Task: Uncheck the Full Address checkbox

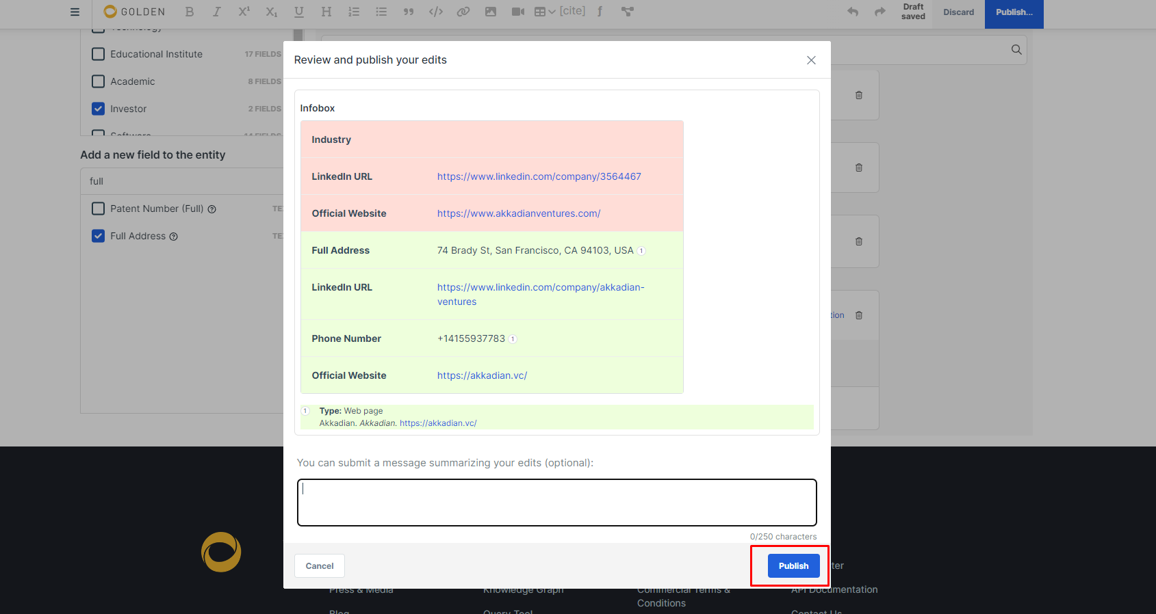Action: (99, 236)
